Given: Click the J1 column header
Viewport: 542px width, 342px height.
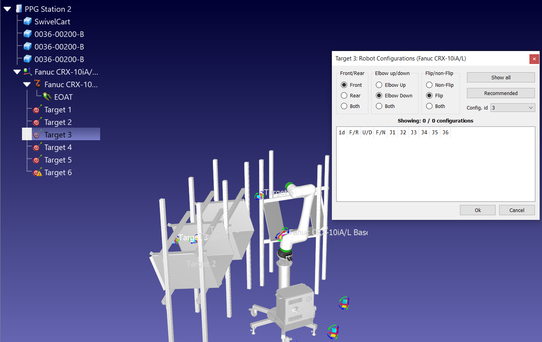Looking at the screenshot, I should (392, 132).
